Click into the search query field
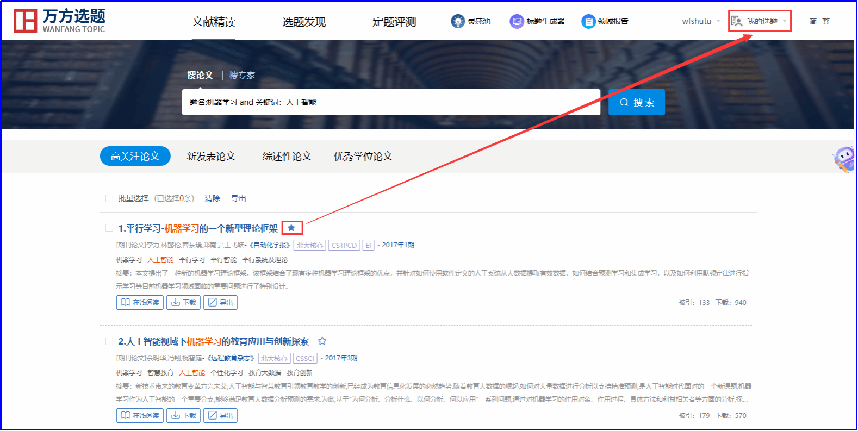Image resolution: width=858 pixels, height=431 pixels. click(390, 102)
